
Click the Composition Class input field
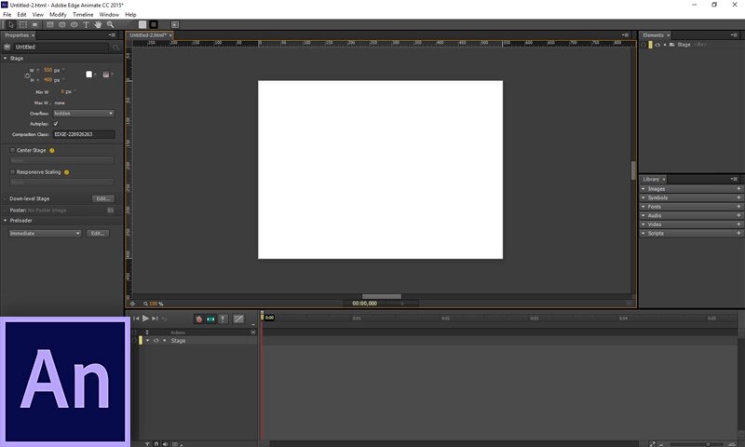pos(84,134)
